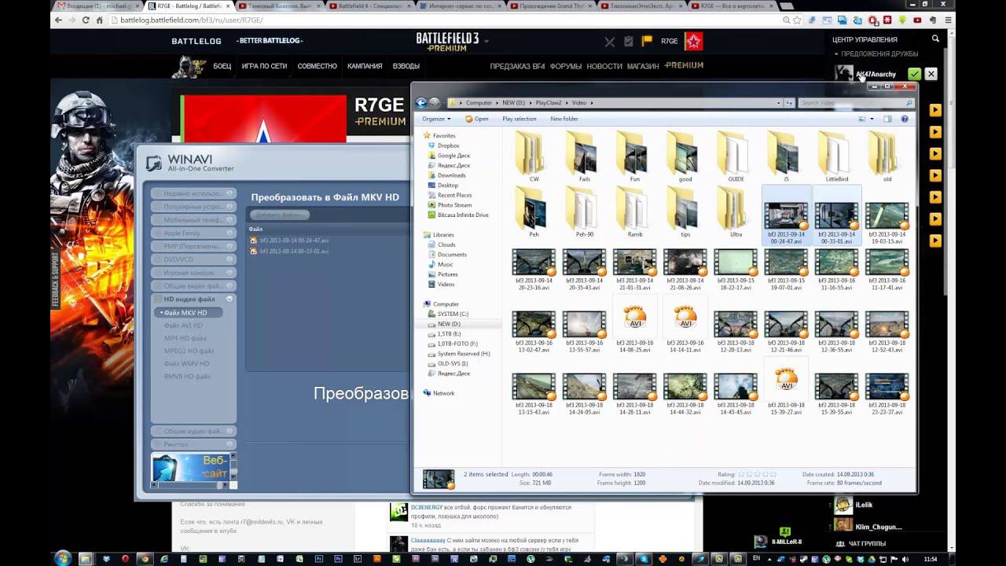
Task: Select the AVI file bf3 2013-09-16 14-08-25.avi
Action: pyautogui.click(x=634, y=325)
